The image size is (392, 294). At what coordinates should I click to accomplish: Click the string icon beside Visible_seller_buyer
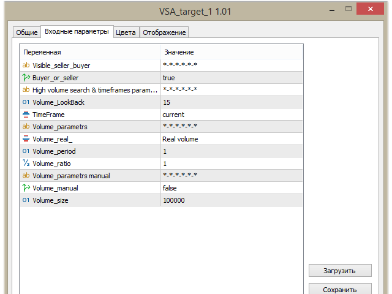click(x=26, y=66)
